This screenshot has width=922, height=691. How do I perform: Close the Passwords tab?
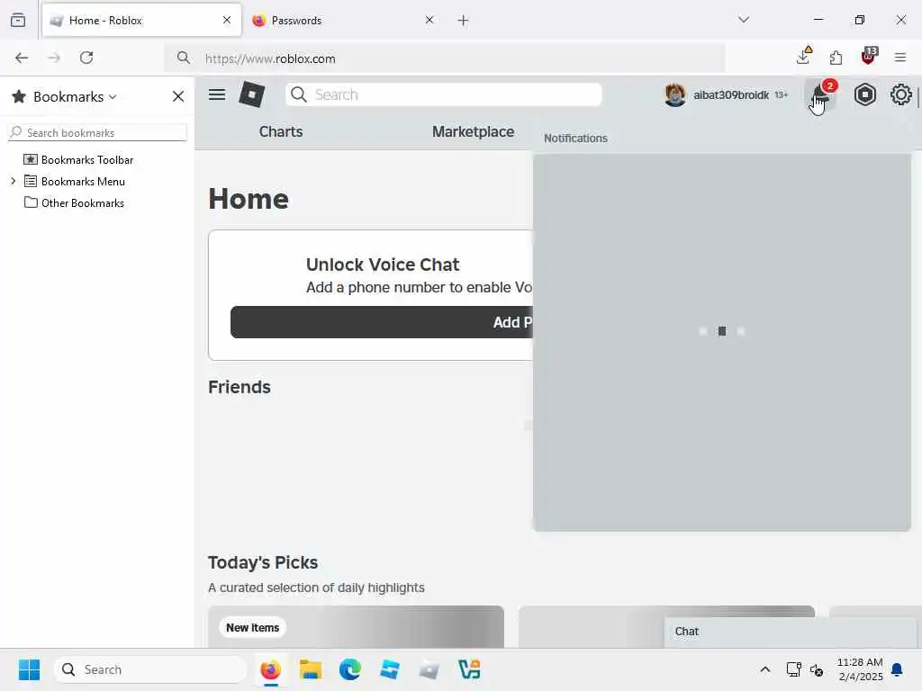click(429, 20)
